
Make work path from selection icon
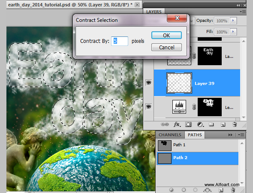pyautogui.click(x=208, y=190)
